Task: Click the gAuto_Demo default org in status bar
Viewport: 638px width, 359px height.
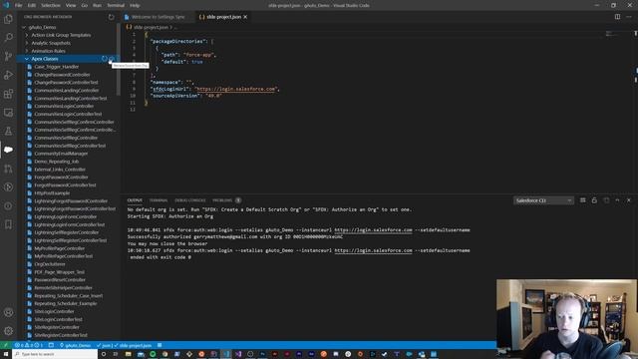Action: tap(76, 345)
